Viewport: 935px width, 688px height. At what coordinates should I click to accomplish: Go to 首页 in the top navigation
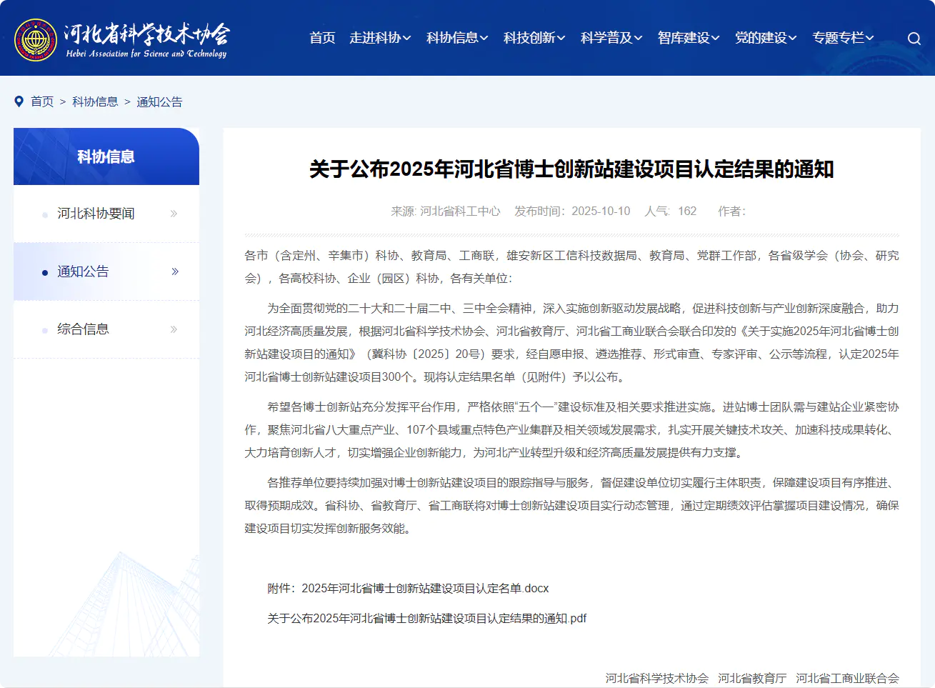[x=322, y=38]
